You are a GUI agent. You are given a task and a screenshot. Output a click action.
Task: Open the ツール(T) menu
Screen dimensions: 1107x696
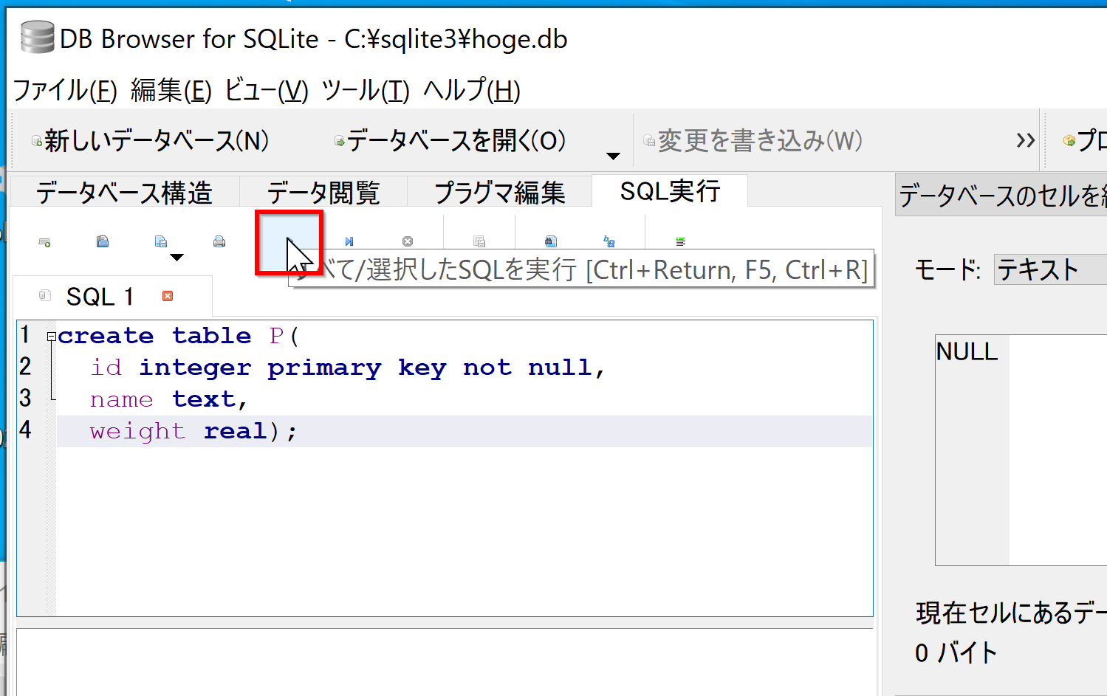(365, 91)
